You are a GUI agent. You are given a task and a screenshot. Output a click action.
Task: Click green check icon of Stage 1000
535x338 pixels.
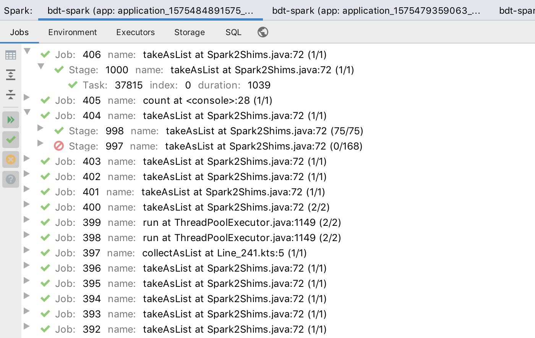(x=59, y=69)
